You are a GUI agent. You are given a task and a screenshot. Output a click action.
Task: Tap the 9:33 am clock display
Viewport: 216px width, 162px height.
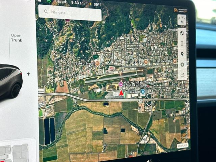(78, 3)
